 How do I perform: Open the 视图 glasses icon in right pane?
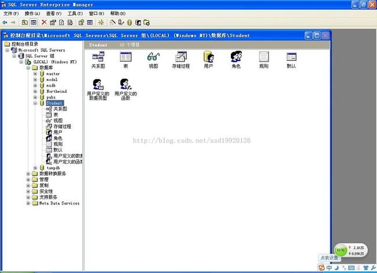pyautogui.click(x=153, y=60)
